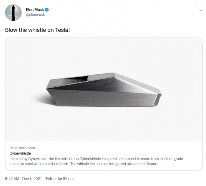206x186 pixels.
Task: Click the blue verified badge
Action: point(47,10)
